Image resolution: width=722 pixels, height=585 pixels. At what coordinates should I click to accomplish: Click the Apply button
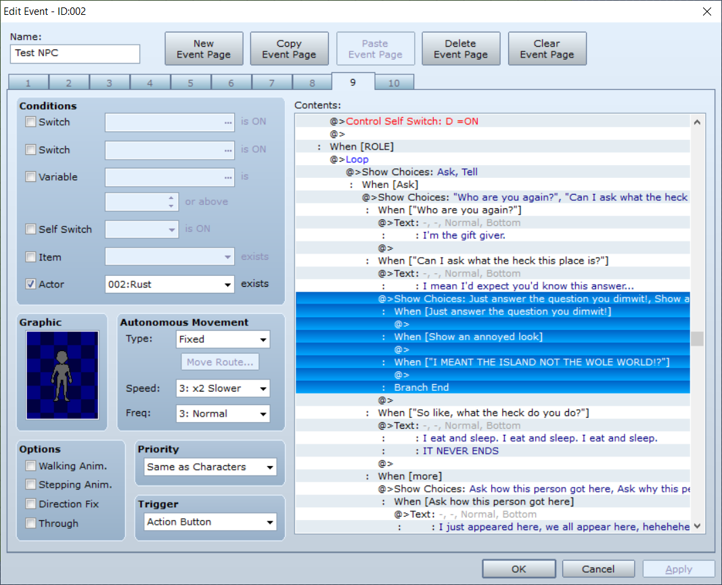click(679, 569)
